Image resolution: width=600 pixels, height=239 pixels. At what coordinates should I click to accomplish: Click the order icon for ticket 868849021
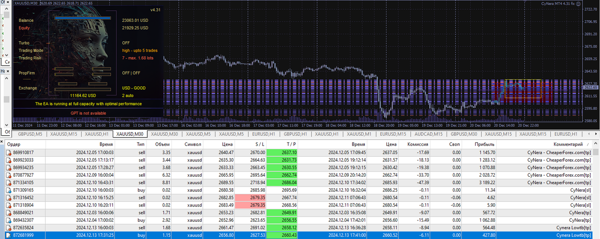coord(8,212)
